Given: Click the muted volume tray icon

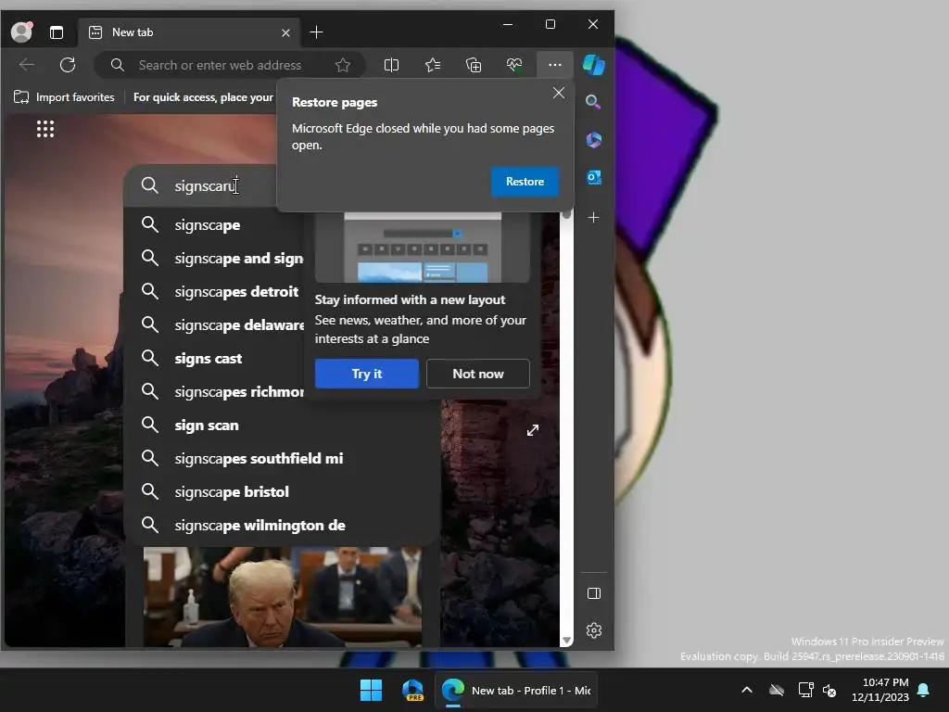Looking at the screenshot, I should [x=829, y=690].
